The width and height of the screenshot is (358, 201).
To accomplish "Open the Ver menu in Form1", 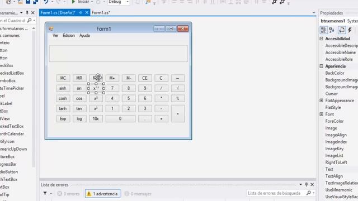I will [x=55, y=36].
